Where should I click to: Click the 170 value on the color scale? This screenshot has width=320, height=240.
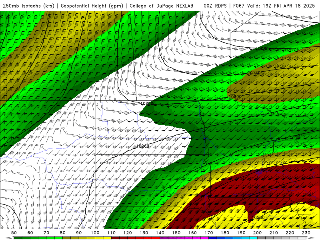[209, 233]
